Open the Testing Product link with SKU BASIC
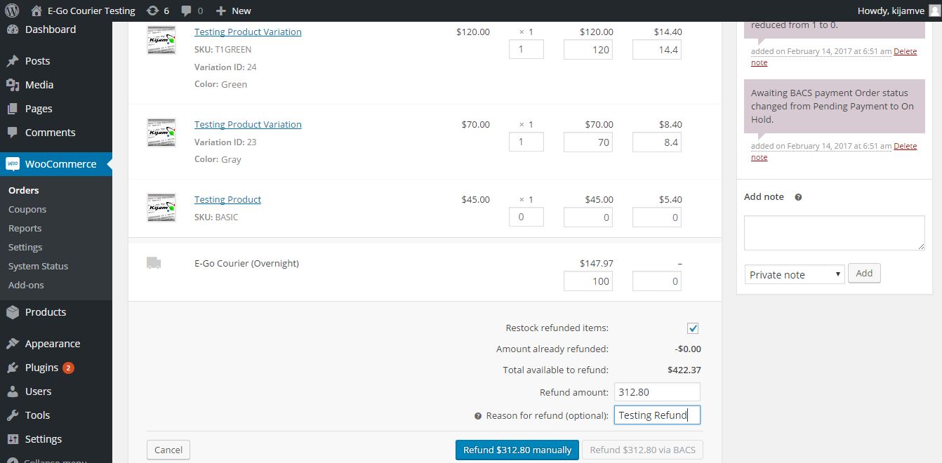Screen dimensions: 942x463 (227, 199)
